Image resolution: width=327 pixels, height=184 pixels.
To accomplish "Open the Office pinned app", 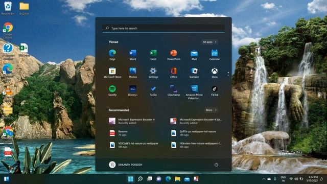I will [174, 73].
